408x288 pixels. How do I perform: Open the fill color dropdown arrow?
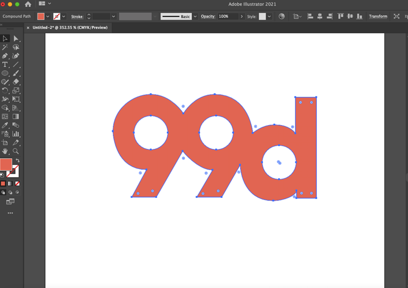tap(48, 16)
